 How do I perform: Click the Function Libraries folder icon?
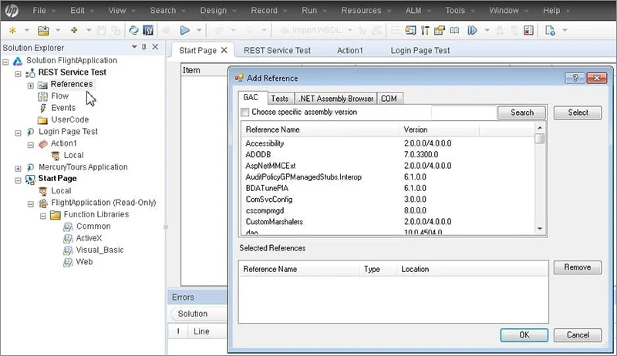(55, 215)
